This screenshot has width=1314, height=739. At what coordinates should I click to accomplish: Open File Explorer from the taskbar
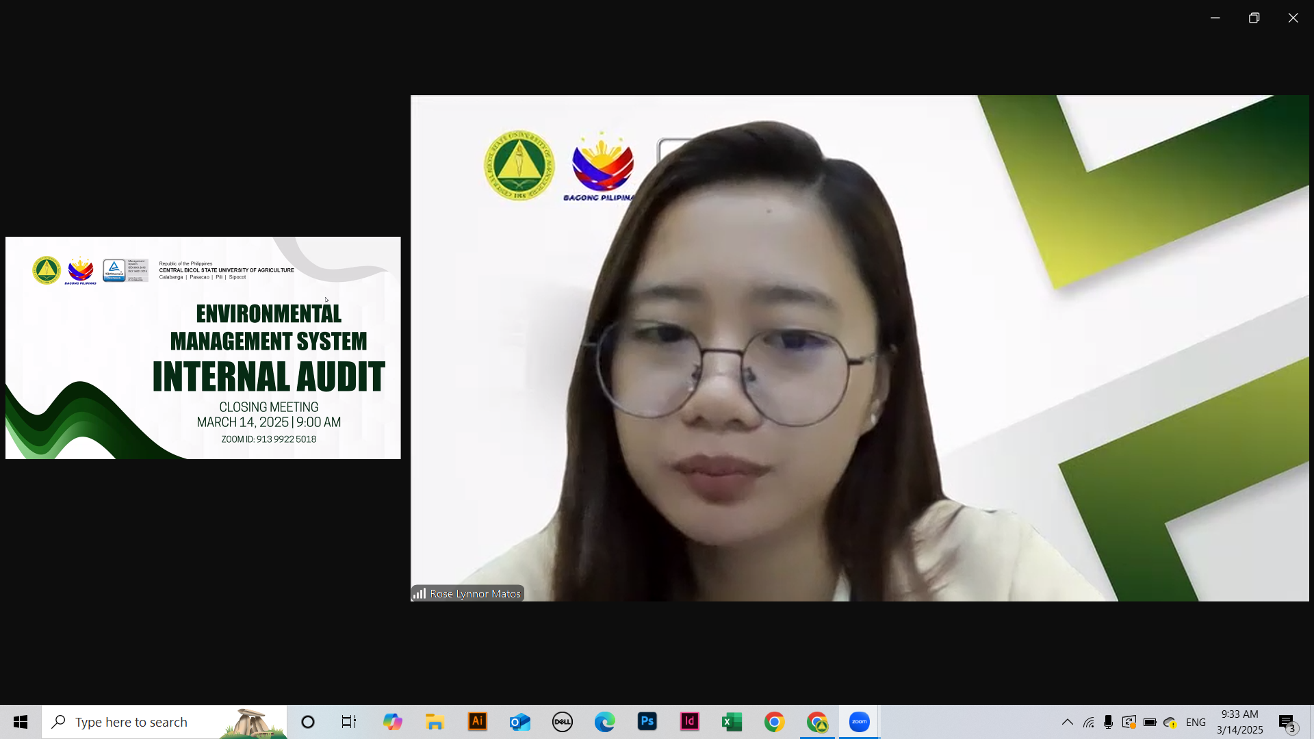click(x=435, y=722)
